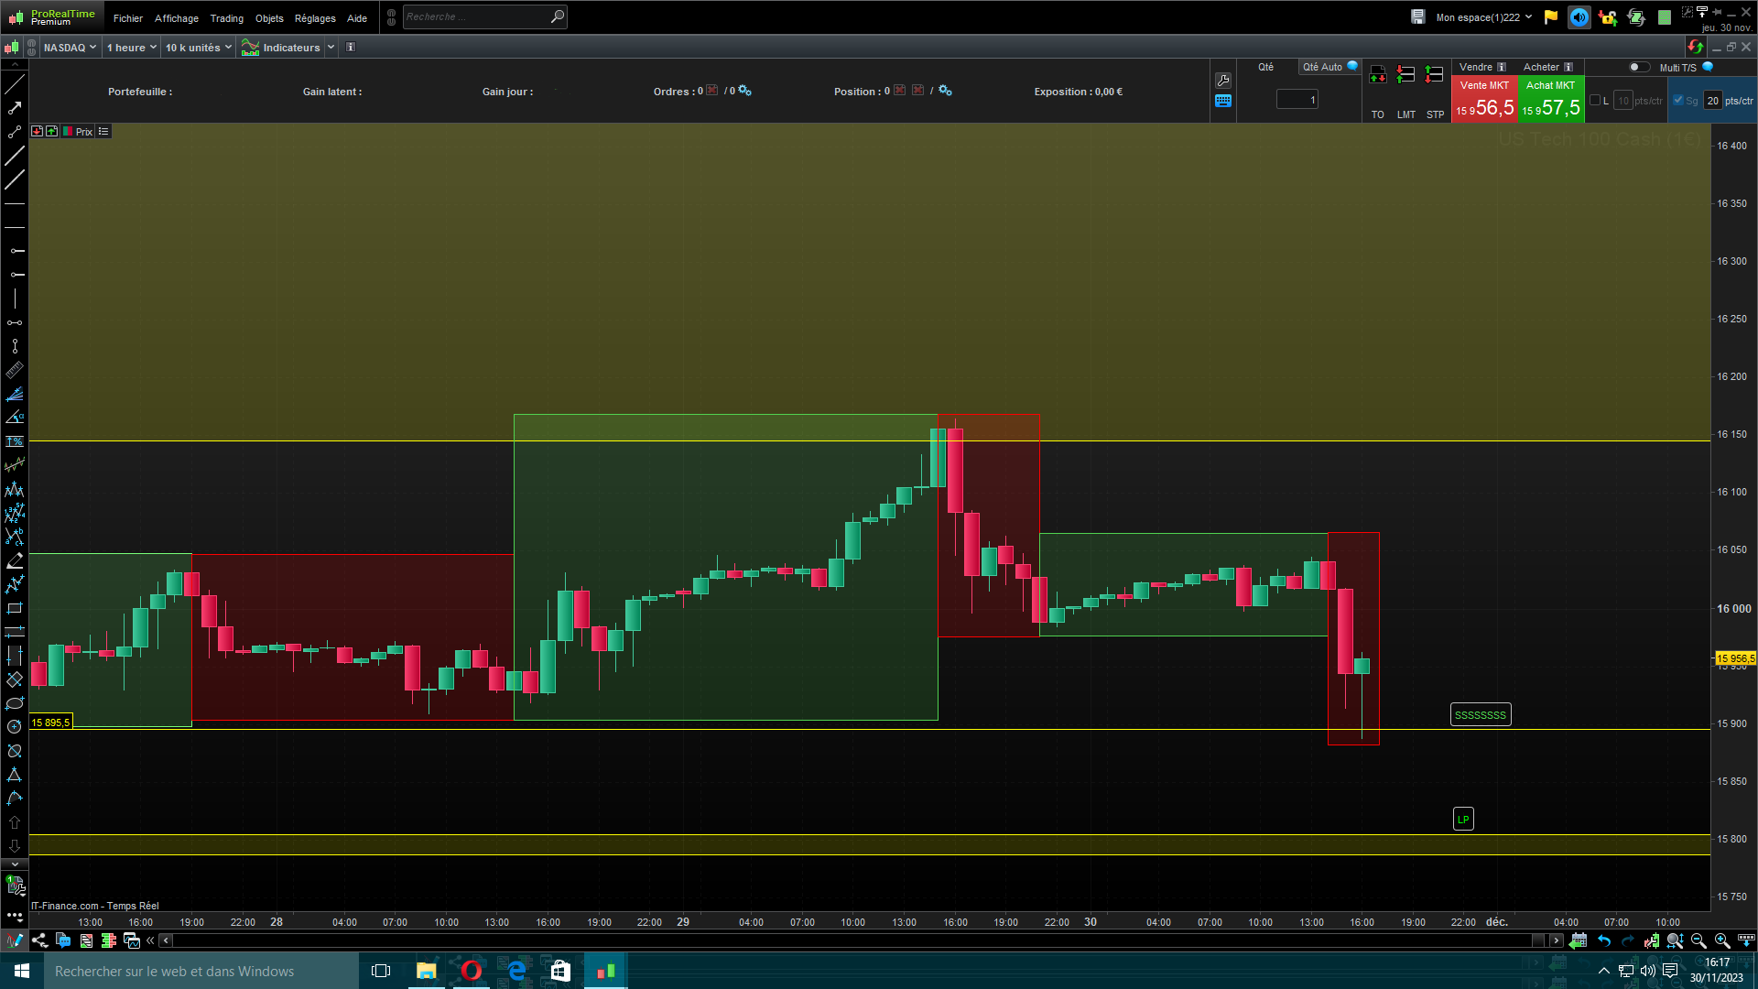This screenshot has width=1758, height=989.
Task: Open the NASDAQ instrument dropdown
Action: (70, 48)
